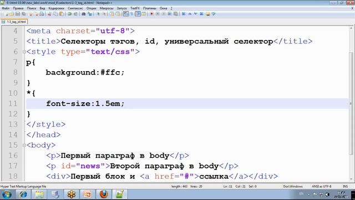Start macro recording with red dot
The image size is (355, 200).
[151, 14]
